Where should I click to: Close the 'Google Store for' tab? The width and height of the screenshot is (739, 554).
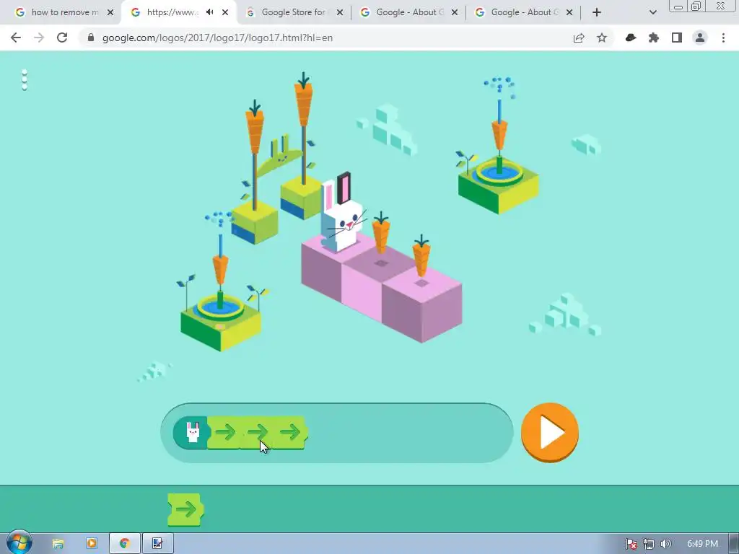click(340, 12)
